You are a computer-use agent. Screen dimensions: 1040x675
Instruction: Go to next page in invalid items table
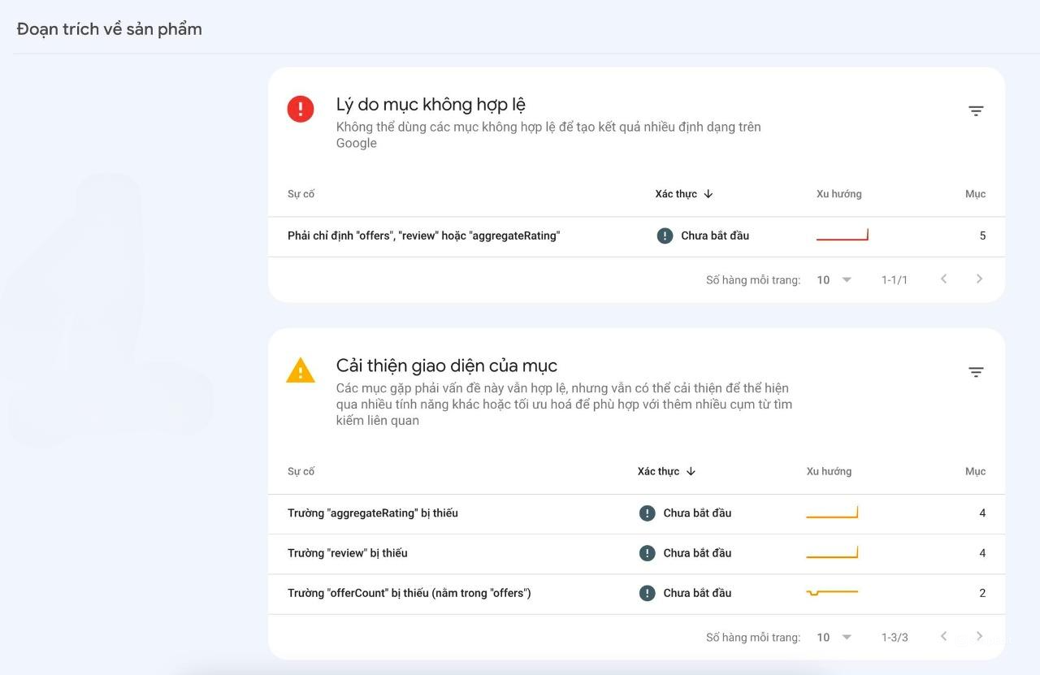click(x=979, y=279)
